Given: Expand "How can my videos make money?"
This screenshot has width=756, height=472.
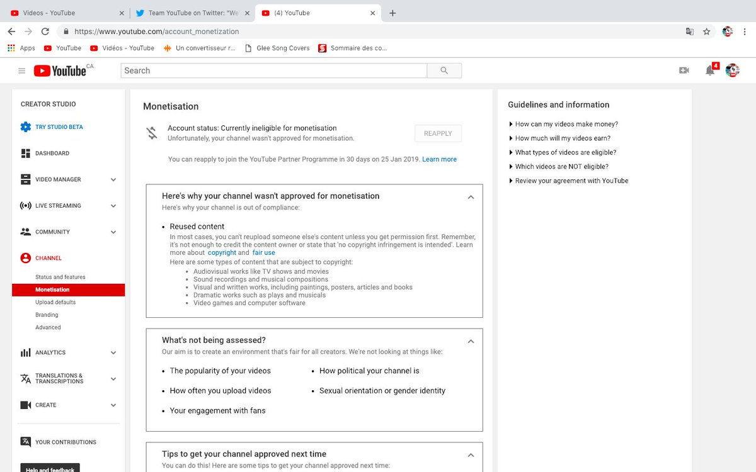Looking at the screenshot, I should point(563,124).
